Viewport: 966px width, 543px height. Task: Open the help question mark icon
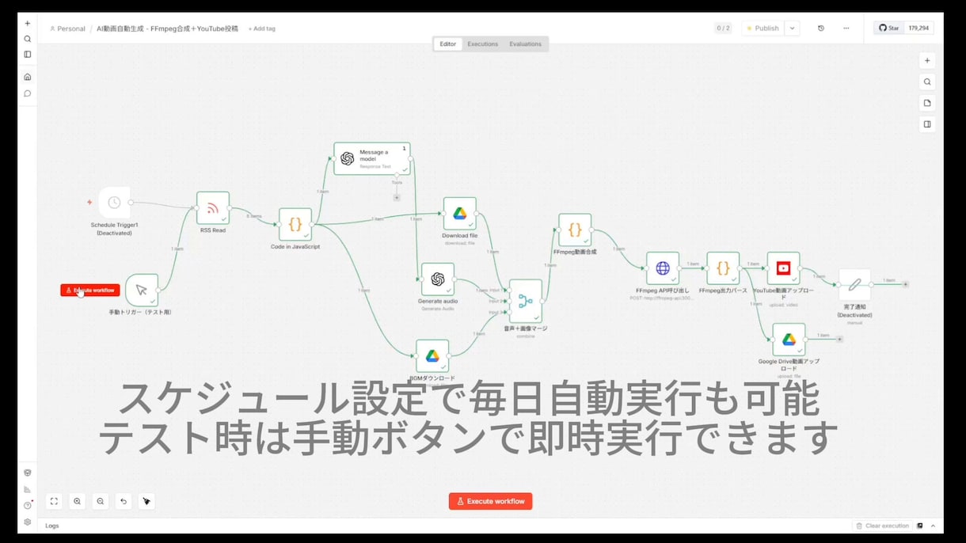(x=27, y=505)
